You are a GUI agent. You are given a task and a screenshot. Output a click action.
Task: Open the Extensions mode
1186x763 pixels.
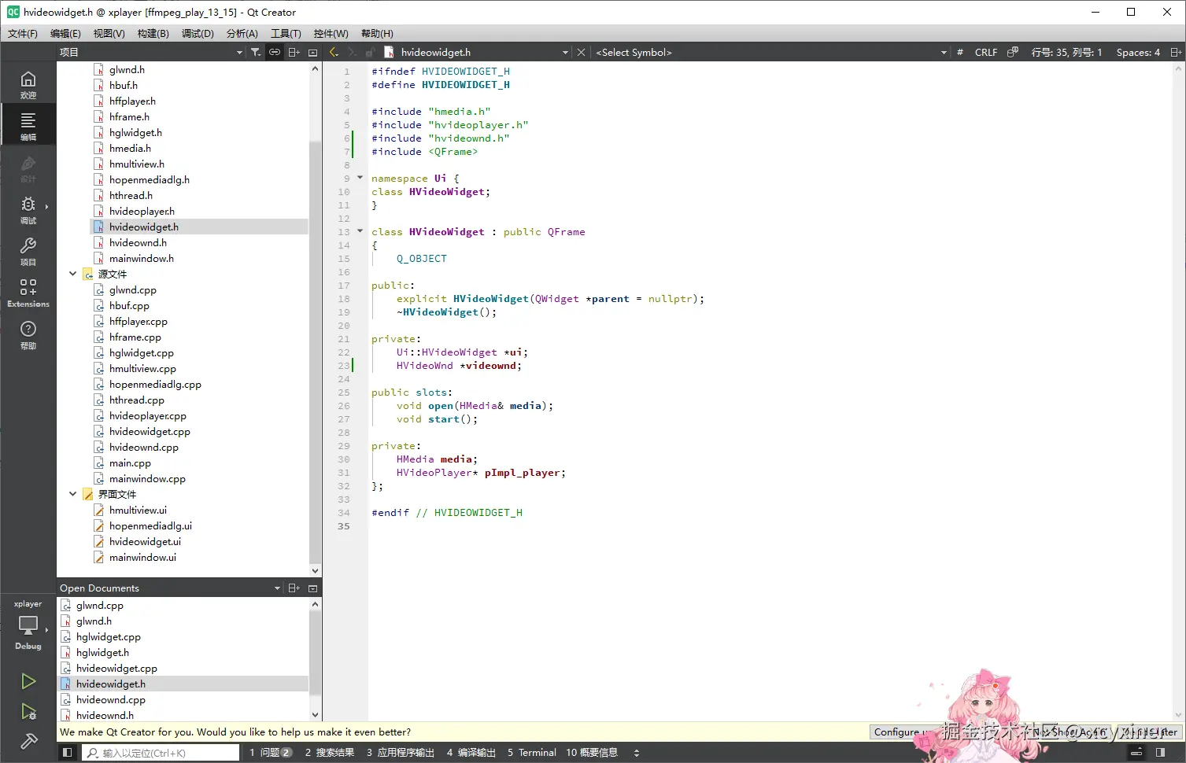pos(28,292)
